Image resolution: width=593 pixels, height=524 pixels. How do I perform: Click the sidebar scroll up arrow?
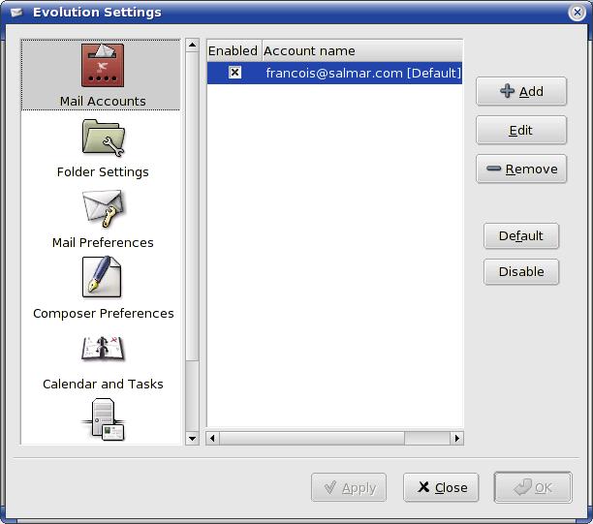click(192, 45)
